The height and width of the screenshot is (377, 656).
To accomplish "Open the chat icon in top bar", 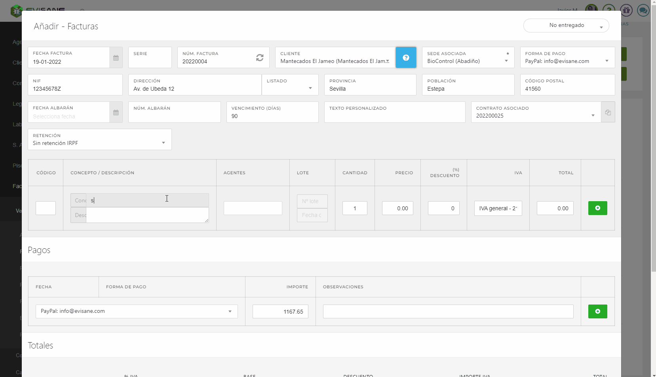I will tap(643, 10).
